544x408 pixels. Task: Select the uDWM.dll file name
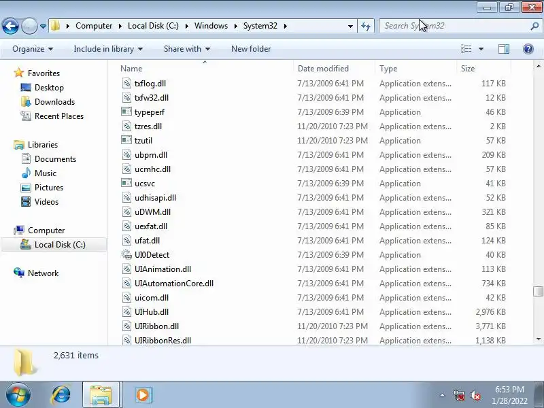coord(152,212)
